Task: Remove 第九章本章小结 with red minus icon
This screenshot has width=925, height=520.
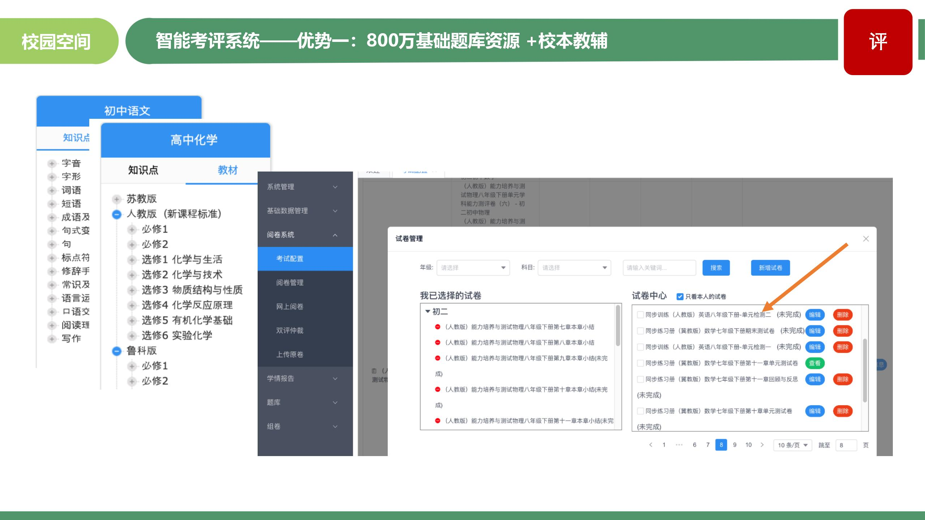Action: (x=438, y=358)
